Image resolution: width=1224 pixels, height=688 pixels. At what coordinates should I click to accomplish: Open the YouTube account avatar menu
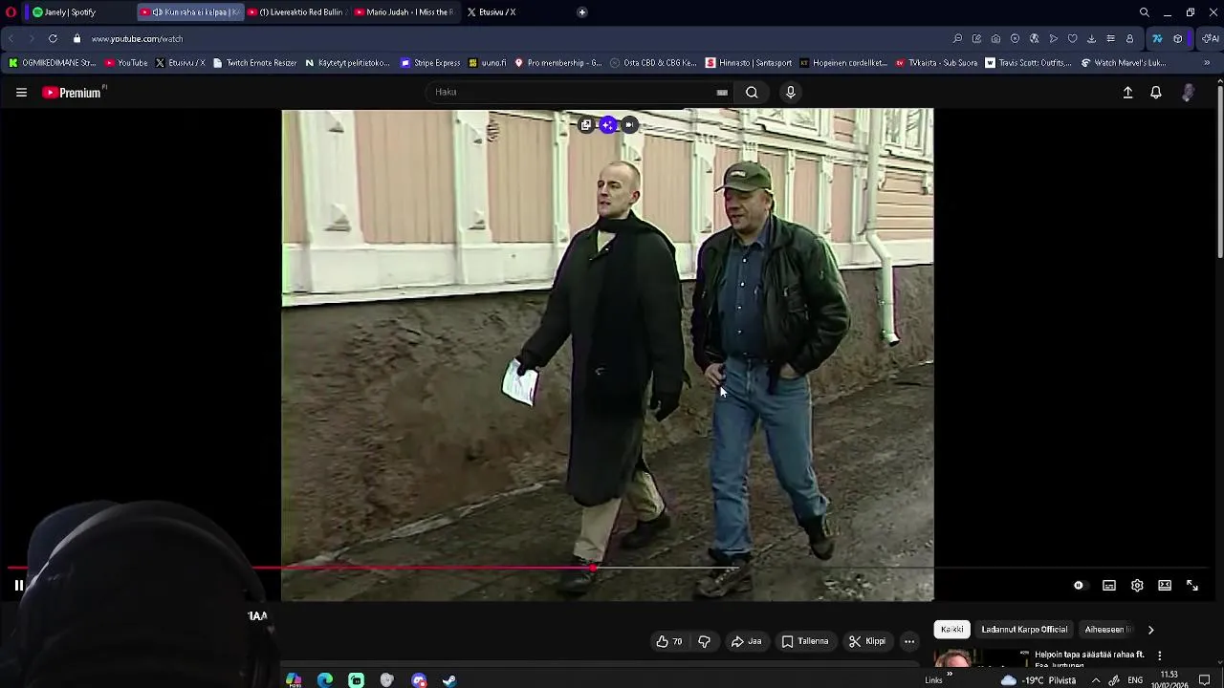click(x=1188, y=93)
